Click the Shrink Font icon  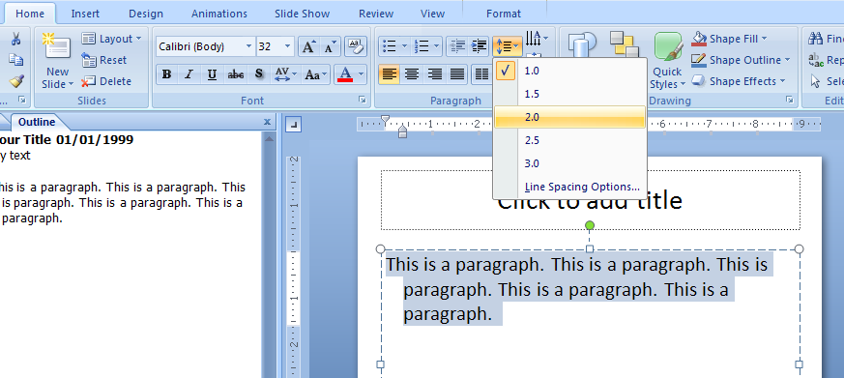[x=330, y=46]
